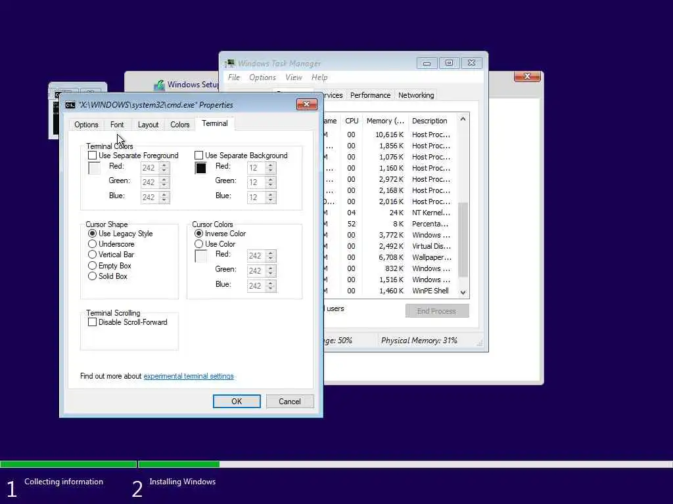The height and width of the screenshot is (504, 673).
Task: Click the cursor color swatch
Action: coord(200,256)
